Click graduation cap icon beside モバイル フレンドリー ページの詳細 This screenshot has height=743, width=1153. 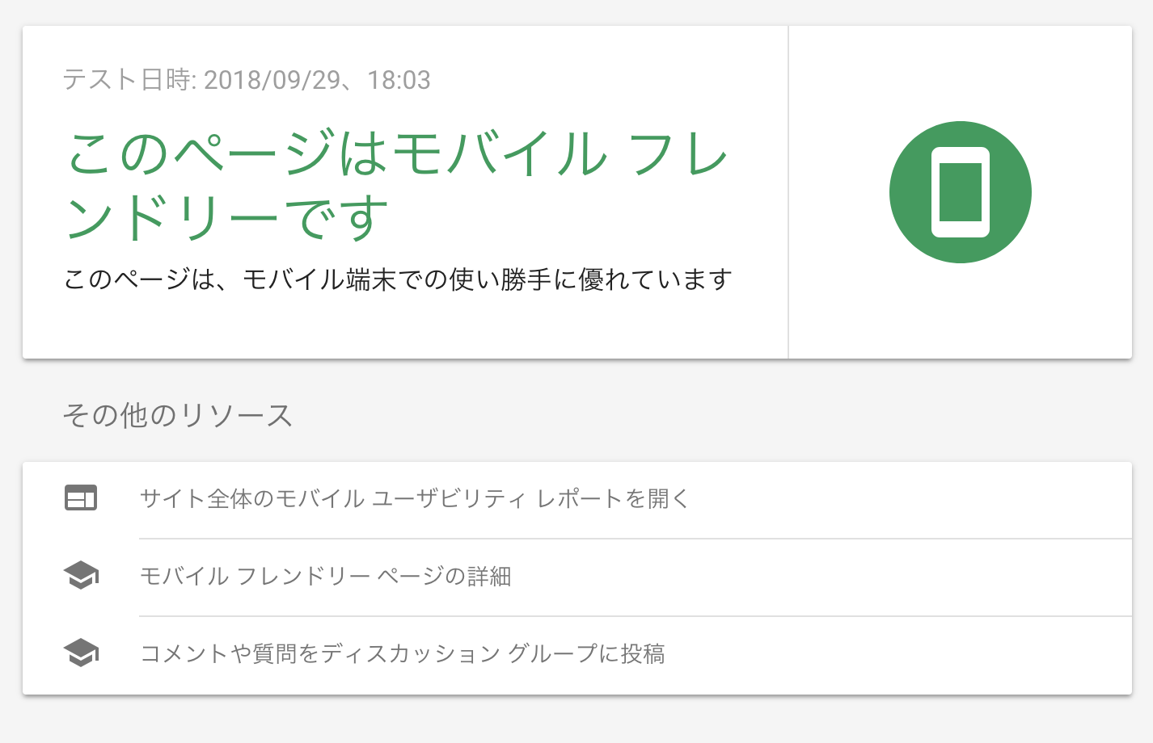pos(81,576)
